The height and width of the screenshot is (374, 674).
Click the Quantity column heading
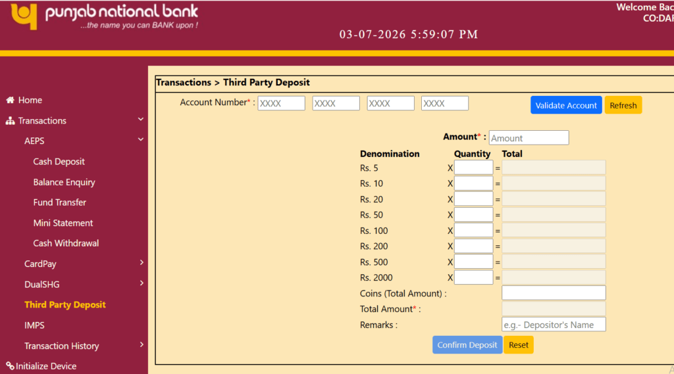pos(472,154)
